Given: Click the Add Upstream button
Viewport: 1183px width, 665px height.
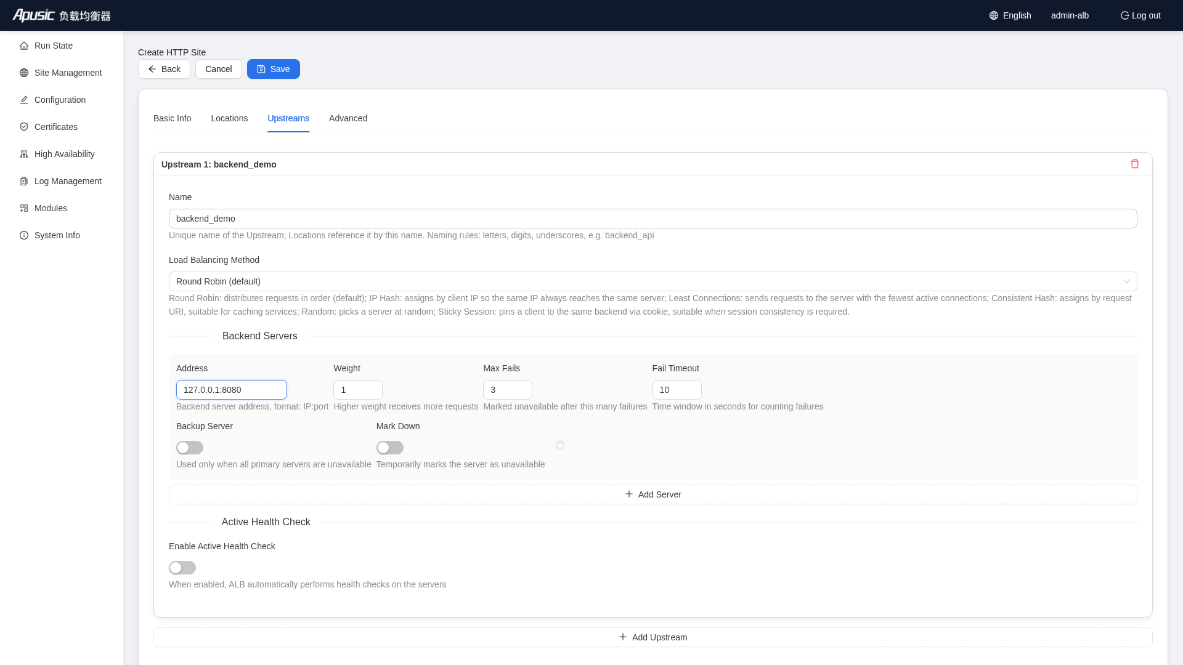Looking at the screenshot, I should [x=653, y=637].
